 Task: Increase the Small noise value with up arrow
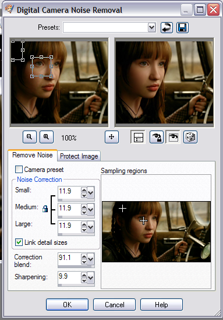coord(84,190)
